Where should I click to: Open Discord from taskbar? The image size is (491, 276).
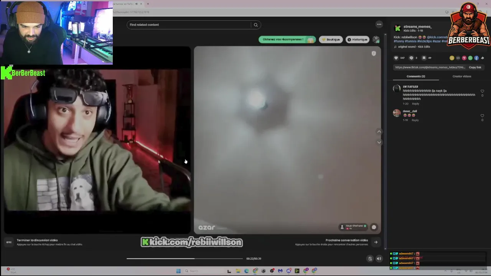tap(289, 271)
